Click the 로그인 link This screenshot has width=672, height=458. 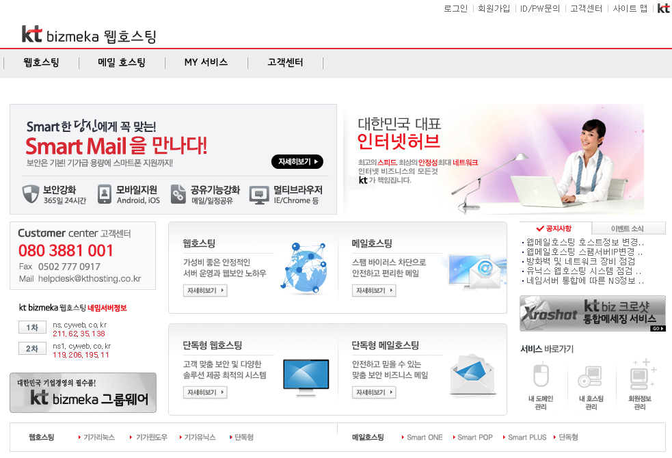point(455,9)
